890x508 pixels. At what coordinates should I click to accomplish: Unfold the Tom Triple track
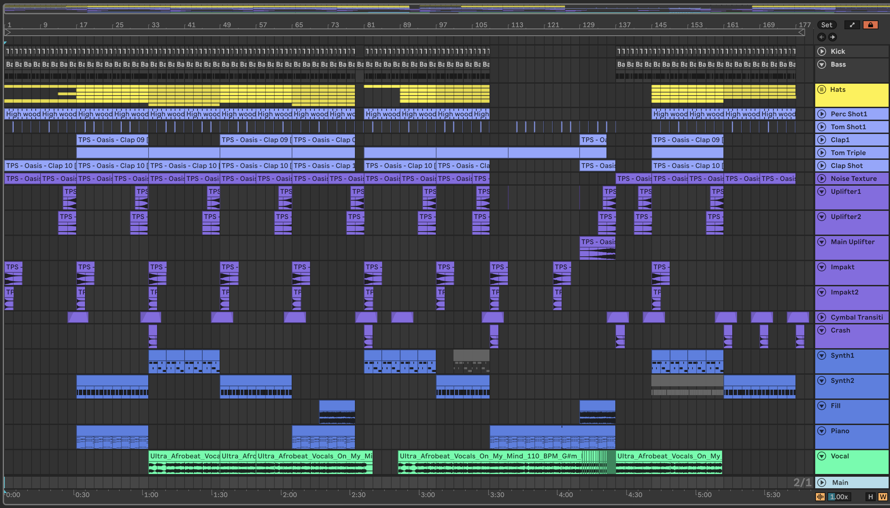coord(822,152)
